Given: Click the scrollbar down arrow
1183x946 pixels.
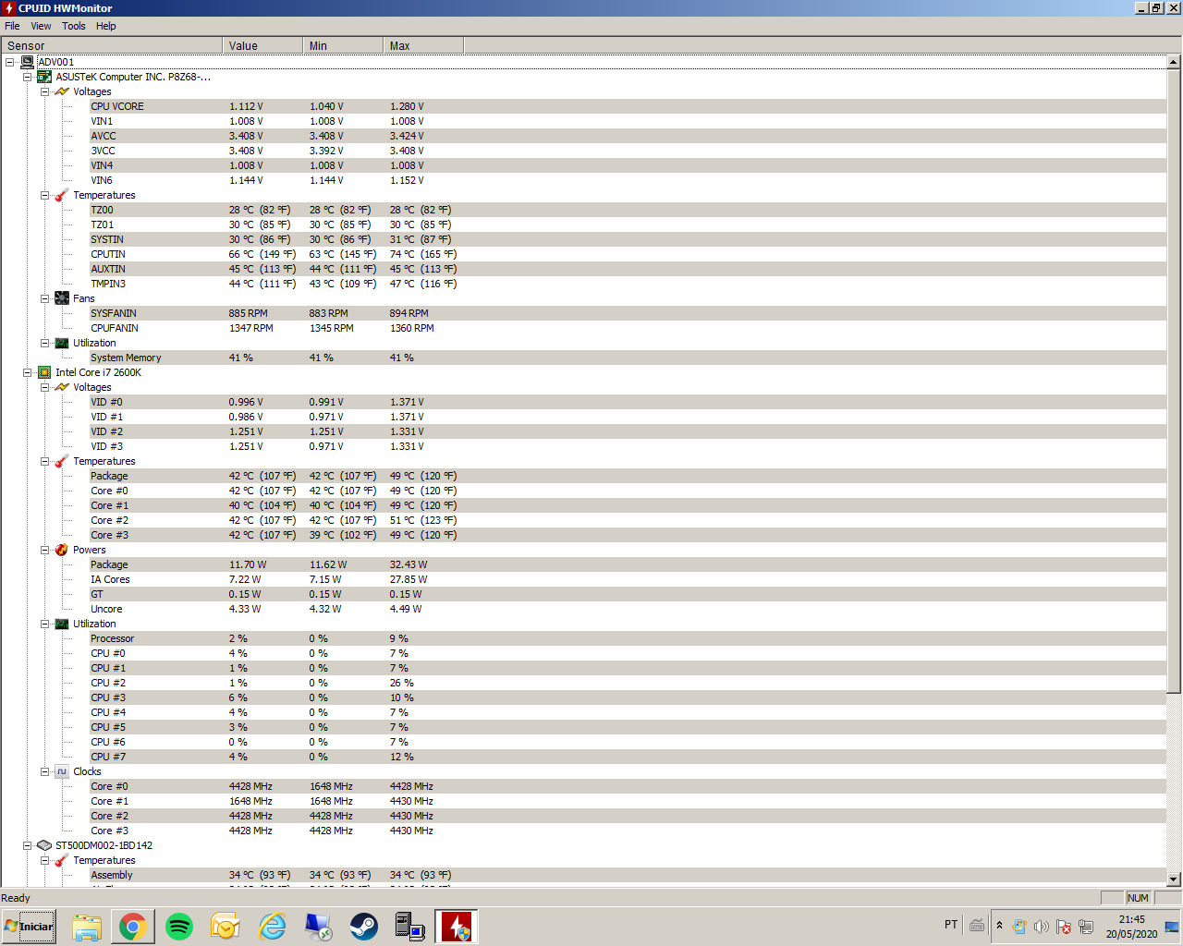Looking at the screenshot, I should pyautogui.click(x=1174, y=879).
